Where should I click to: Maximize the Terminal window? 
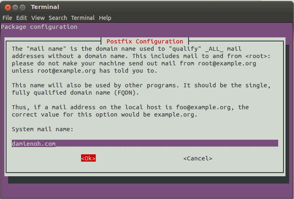point(22,7)
